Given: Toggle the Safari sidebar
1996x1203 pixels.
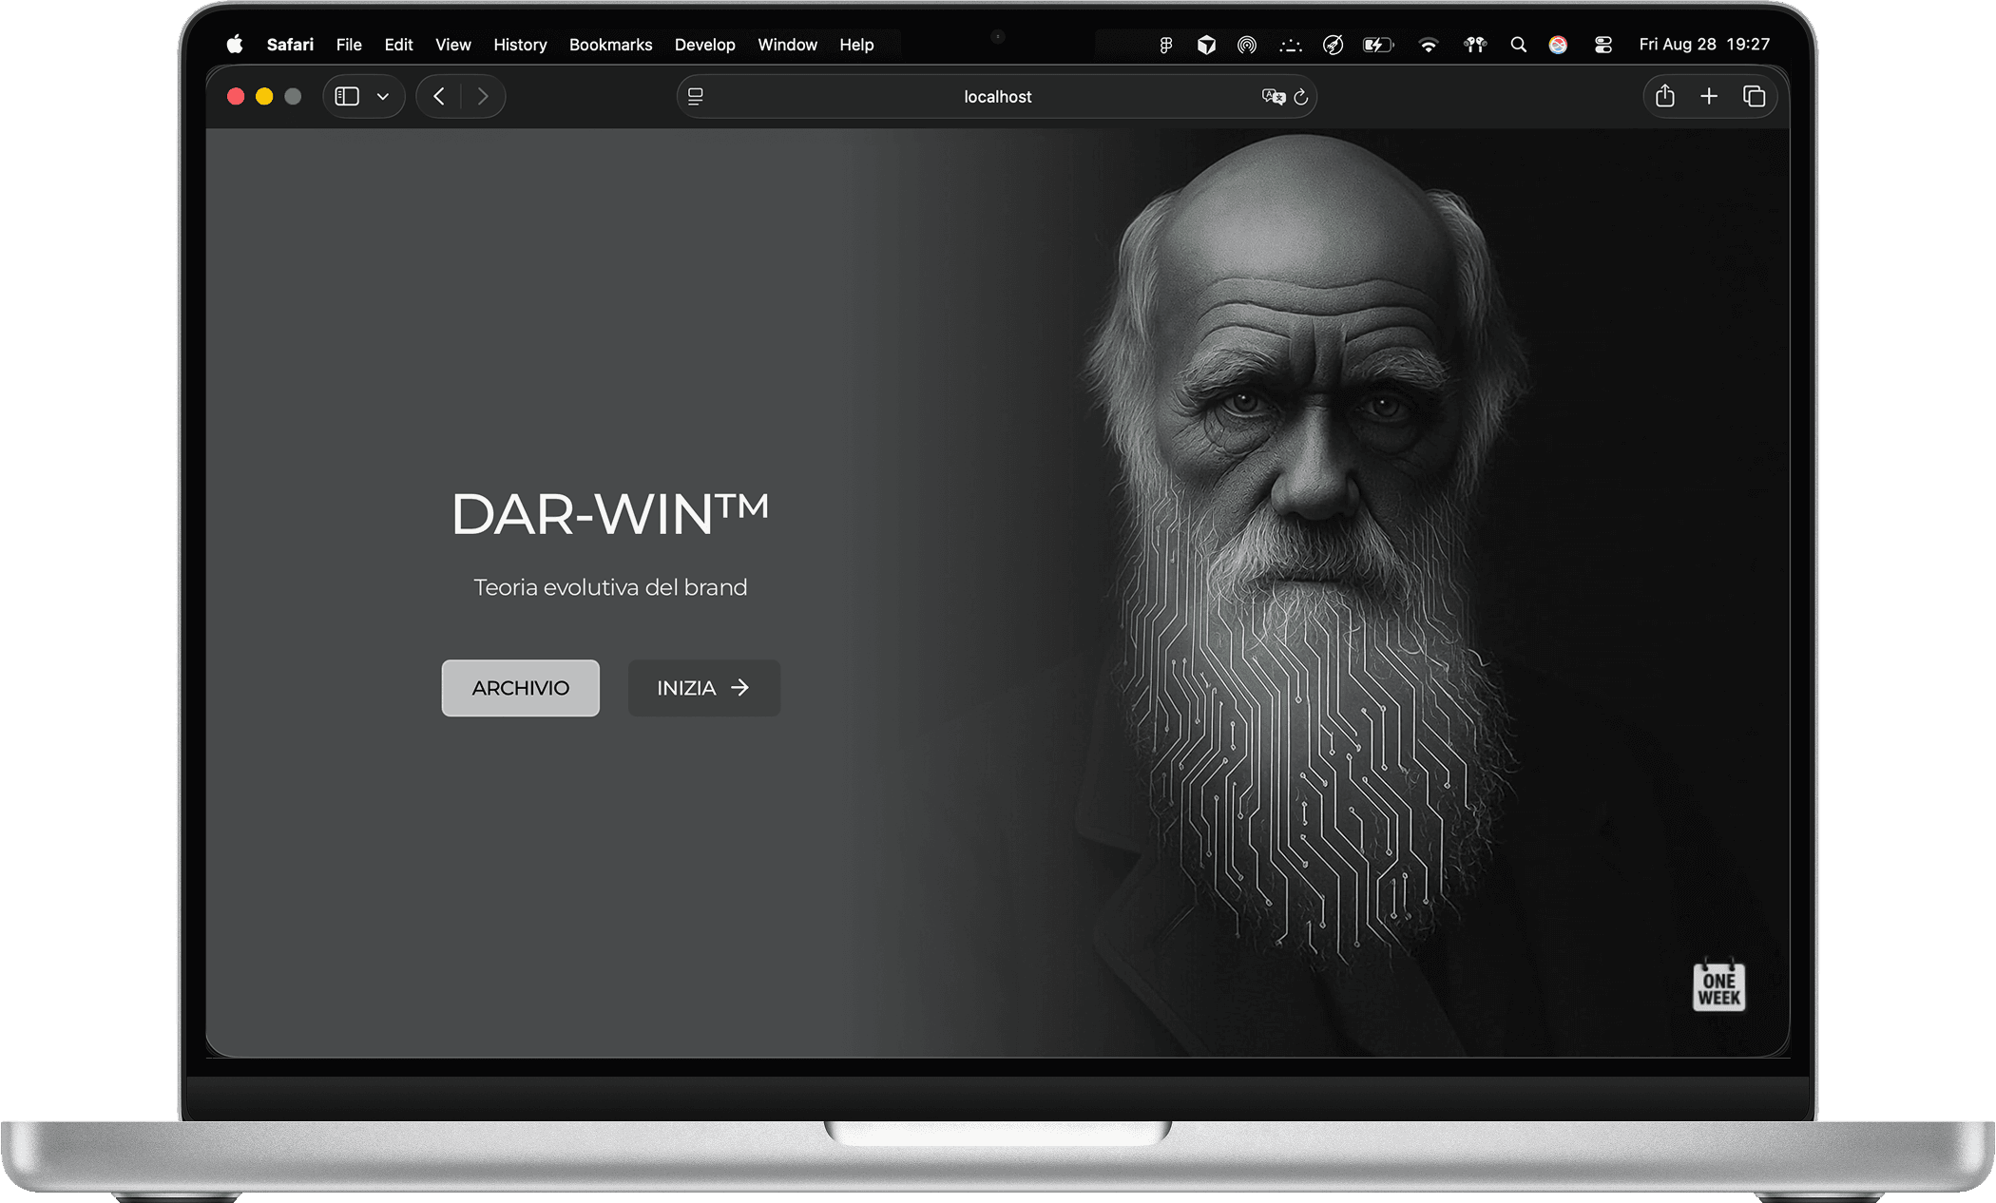Looking at the screenshot, I should (347, 96).
